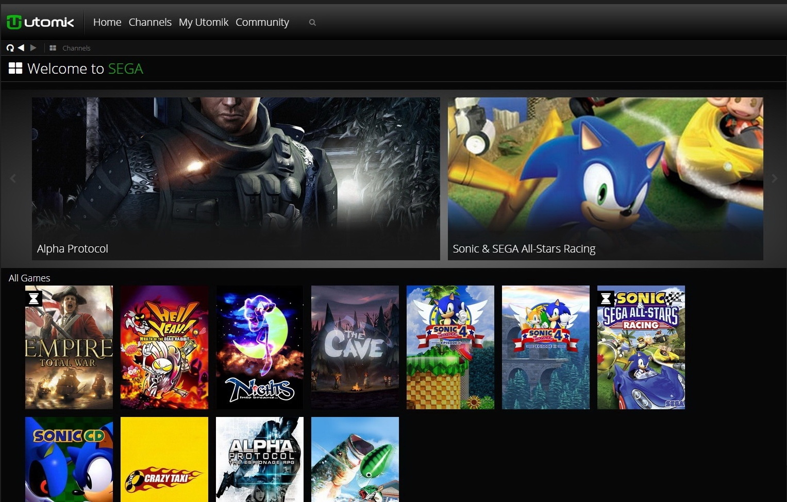Open Sonic & SEGA All-Stars Racing banner

pos(606,179)
